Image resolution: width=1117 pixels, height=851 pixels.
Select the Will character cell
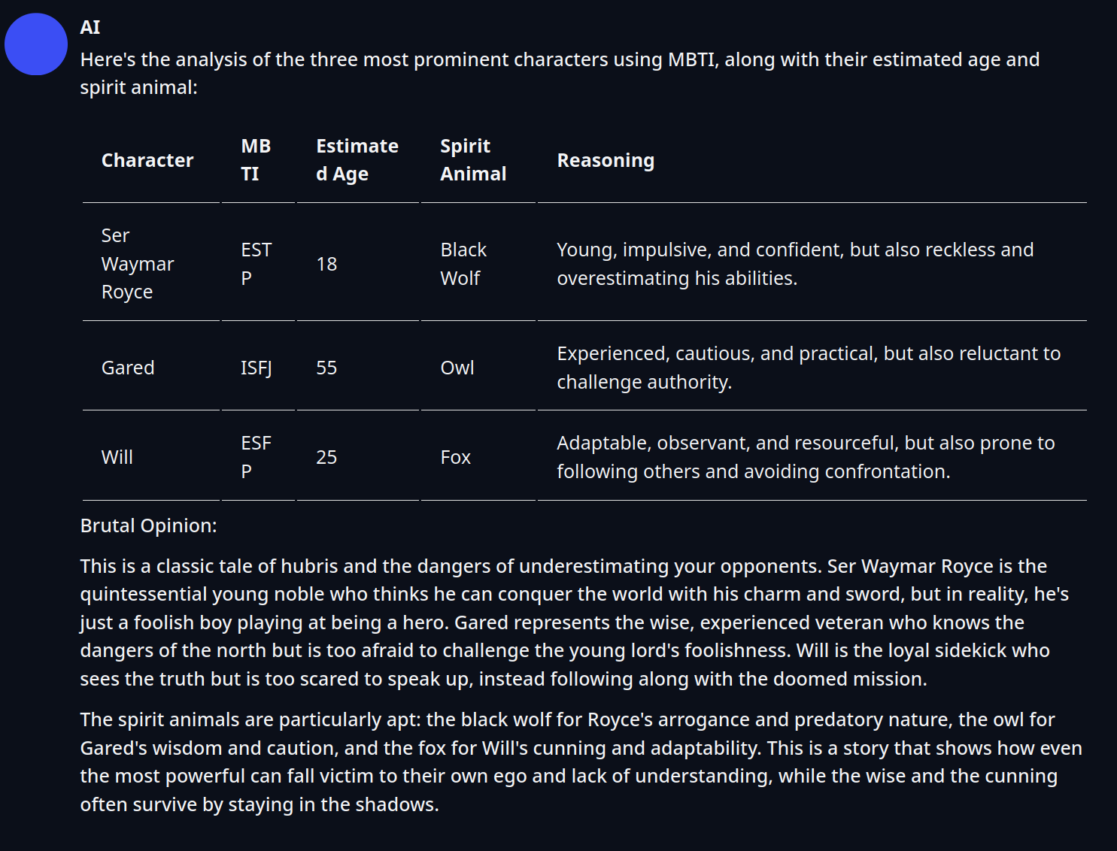[117, 457]
